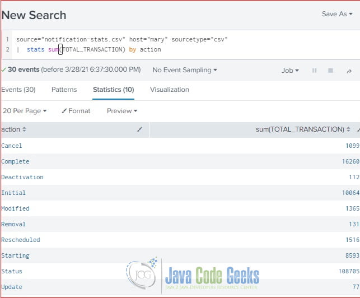
Task: Switch to the Events (30) tab
Action: [18, 90]
